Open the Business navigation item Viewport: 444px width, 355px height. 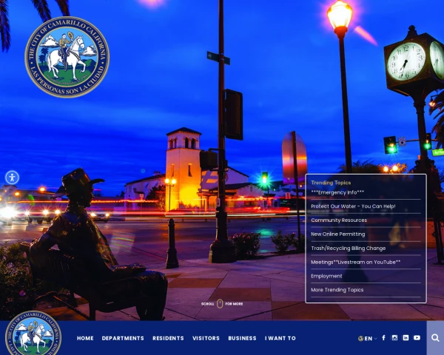pyautogui.click(x=242, y=338)
